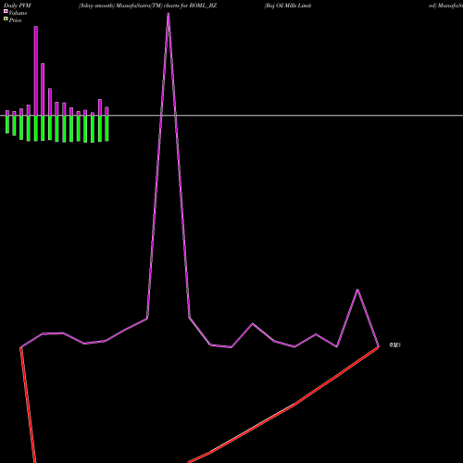Click the 'Price' legend label
The width and height of the screenshot is (463, 463).
16,20
